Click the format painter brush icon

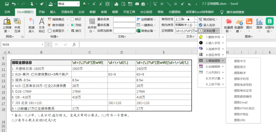pyautogui.click(x=42, y=4)
